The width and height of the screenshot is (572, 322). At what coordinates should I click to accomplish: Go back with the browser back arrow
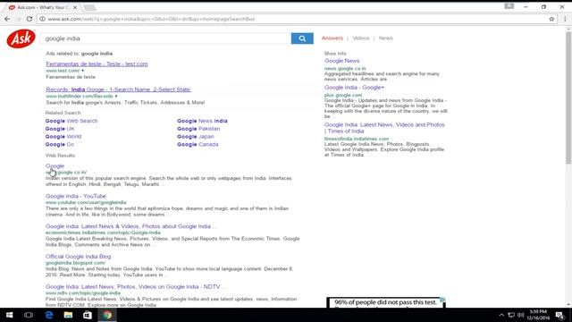click(7, 19)
